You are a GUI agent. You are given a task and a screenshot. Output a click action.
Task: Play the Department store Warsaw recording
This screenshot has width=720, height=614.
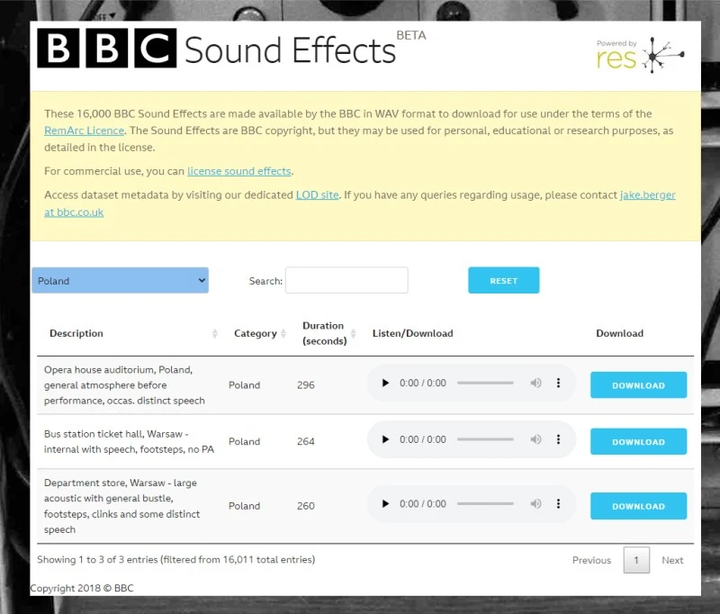(385, 504)
